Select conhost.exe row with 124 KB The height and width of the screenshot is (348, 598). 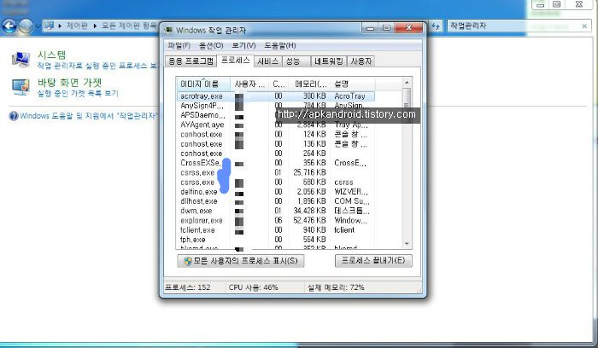click(275, 135)
